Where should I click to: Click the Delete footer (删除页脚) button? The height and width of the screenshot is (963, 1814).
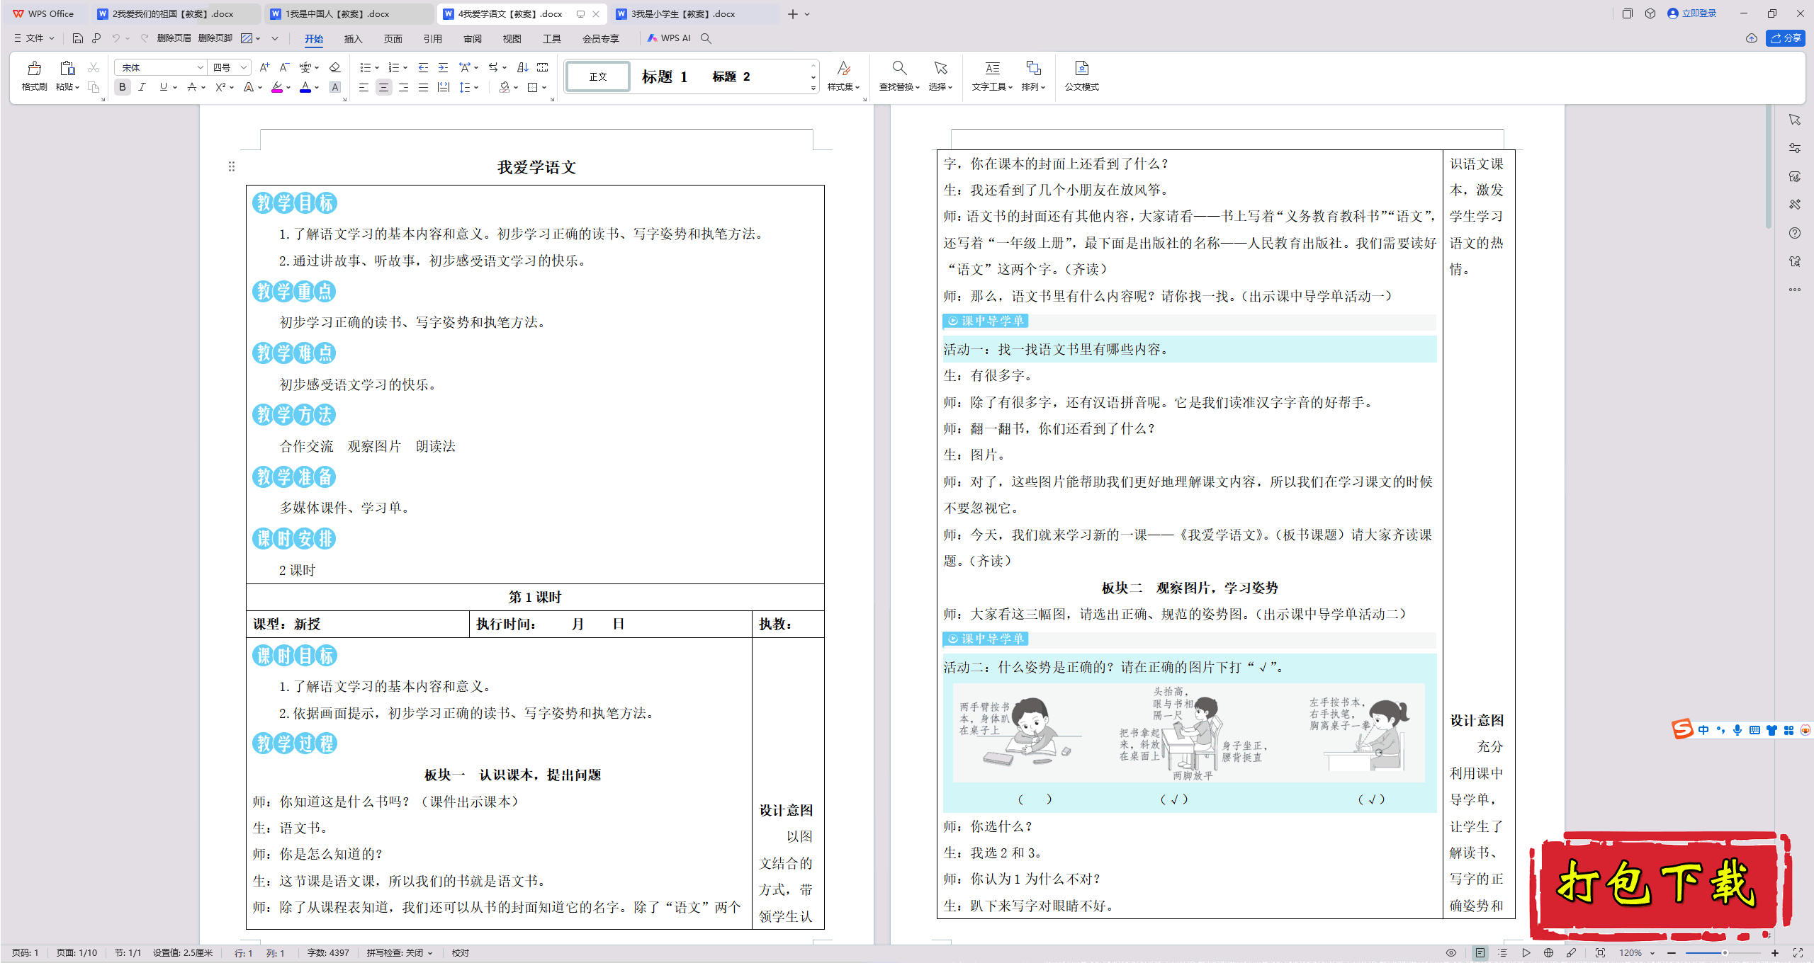click(215, 38)
